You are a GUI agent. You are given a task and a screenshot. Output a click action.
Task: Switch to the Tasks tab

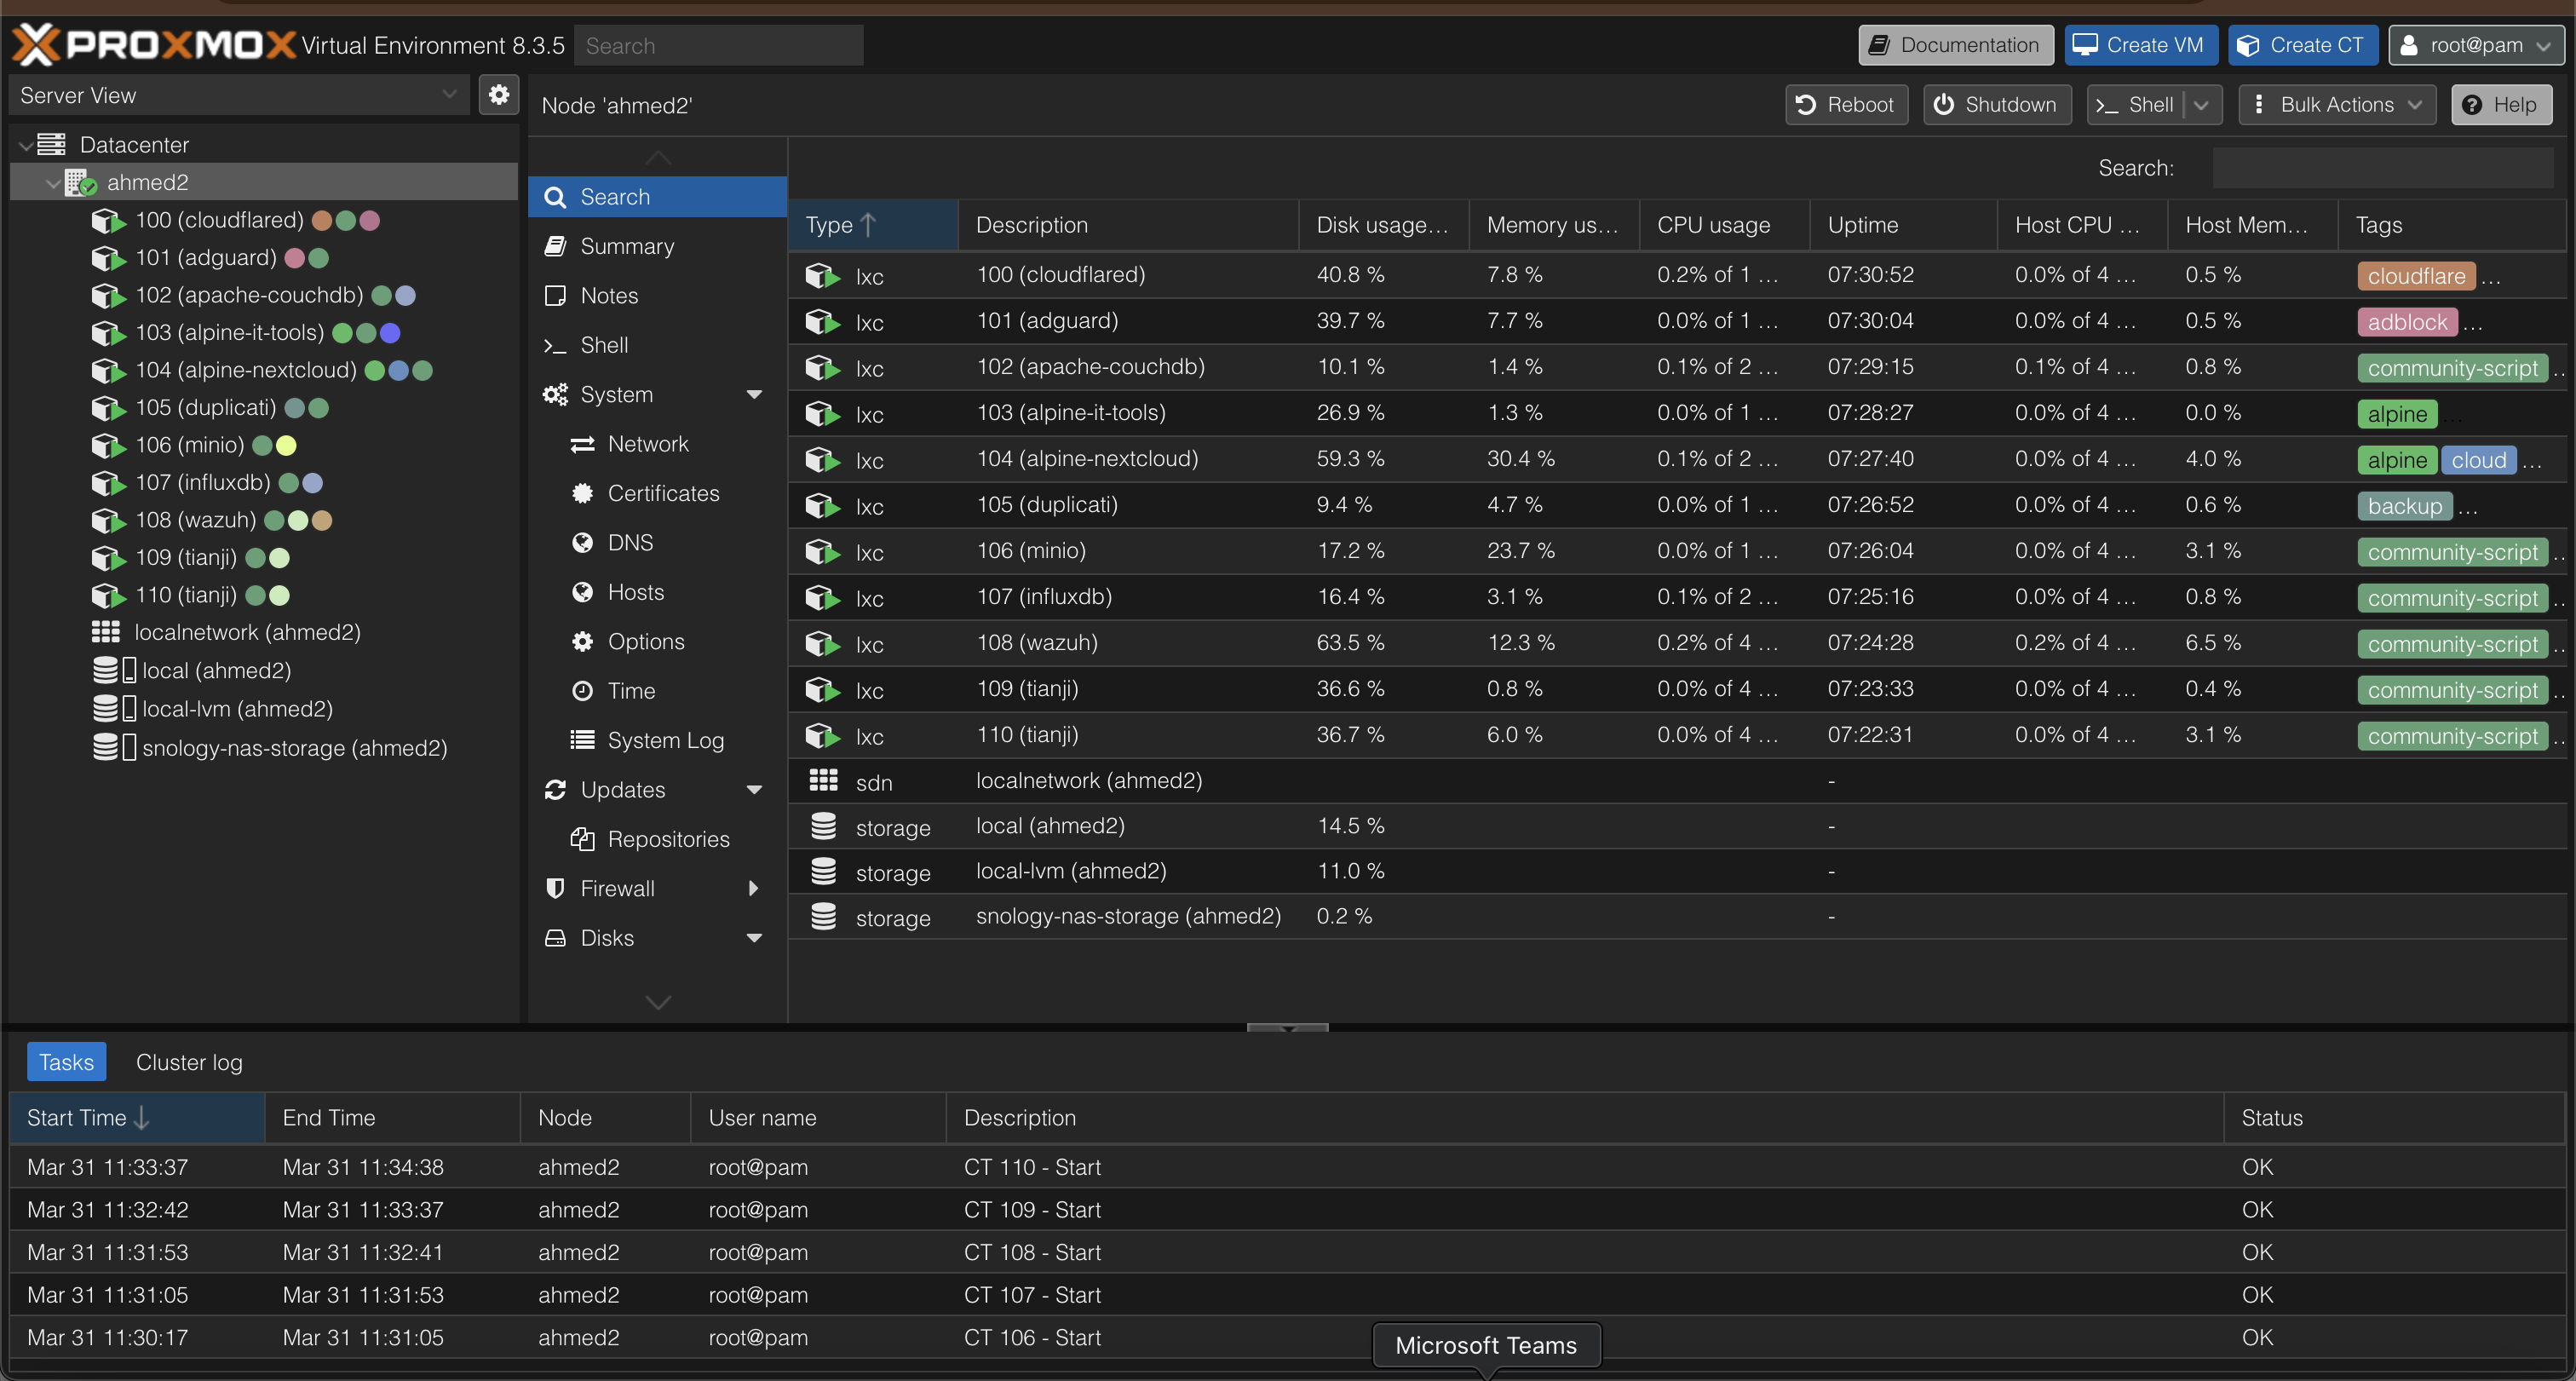(x=66, y=1062)
